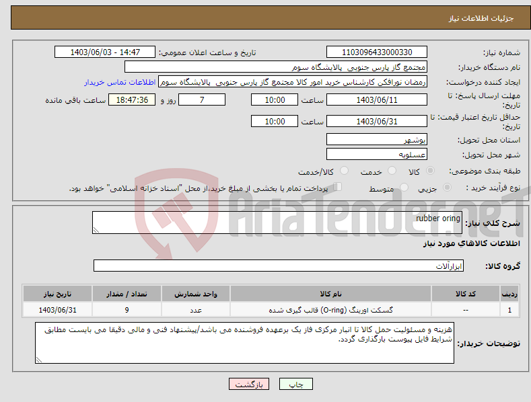
Task: Click the delivery city field عسلویه
Action: 377,155
